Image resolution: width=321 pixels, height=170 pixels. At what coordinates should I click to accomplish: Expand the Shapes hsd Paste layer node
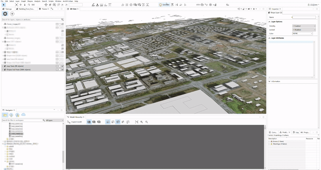[x=3, y=70]
